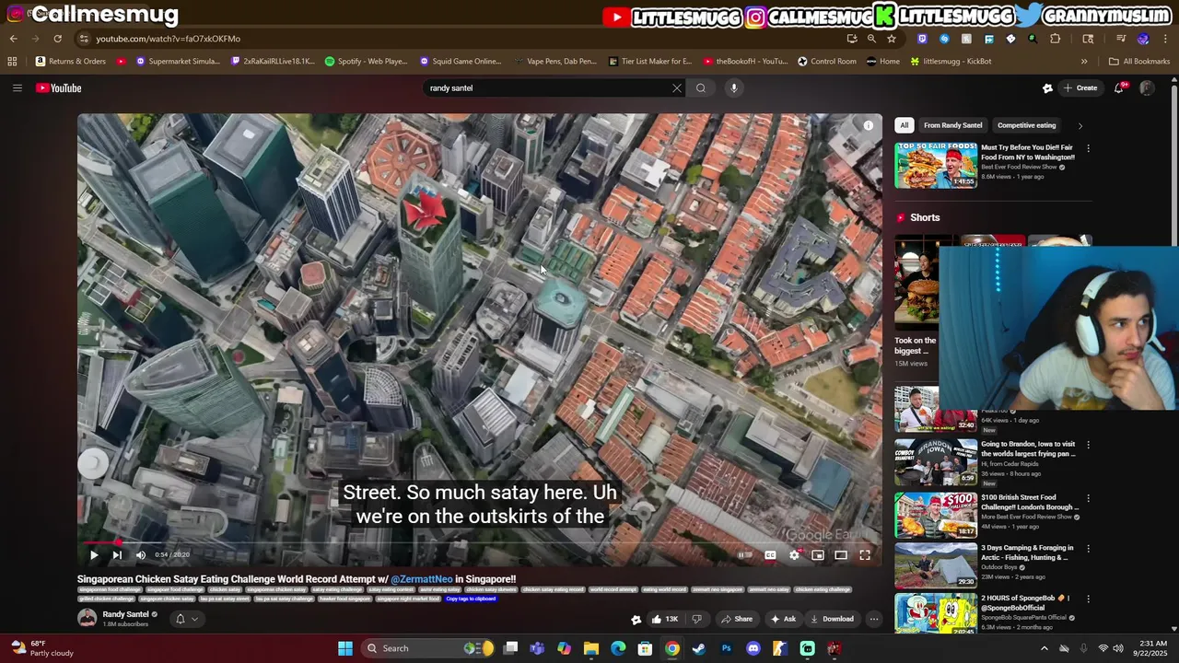1179x663 pixels.
Task: Go to YouTube home via logo
Action: pyautogui.click(x=59, y=88)
